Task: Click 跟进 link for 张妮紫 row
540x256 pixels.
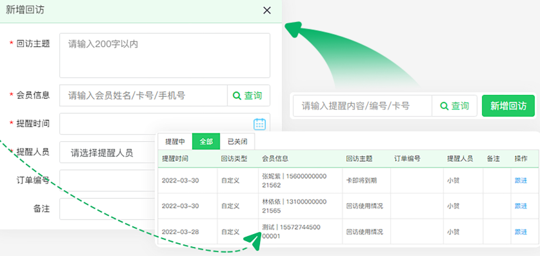Action: [521, 181]
